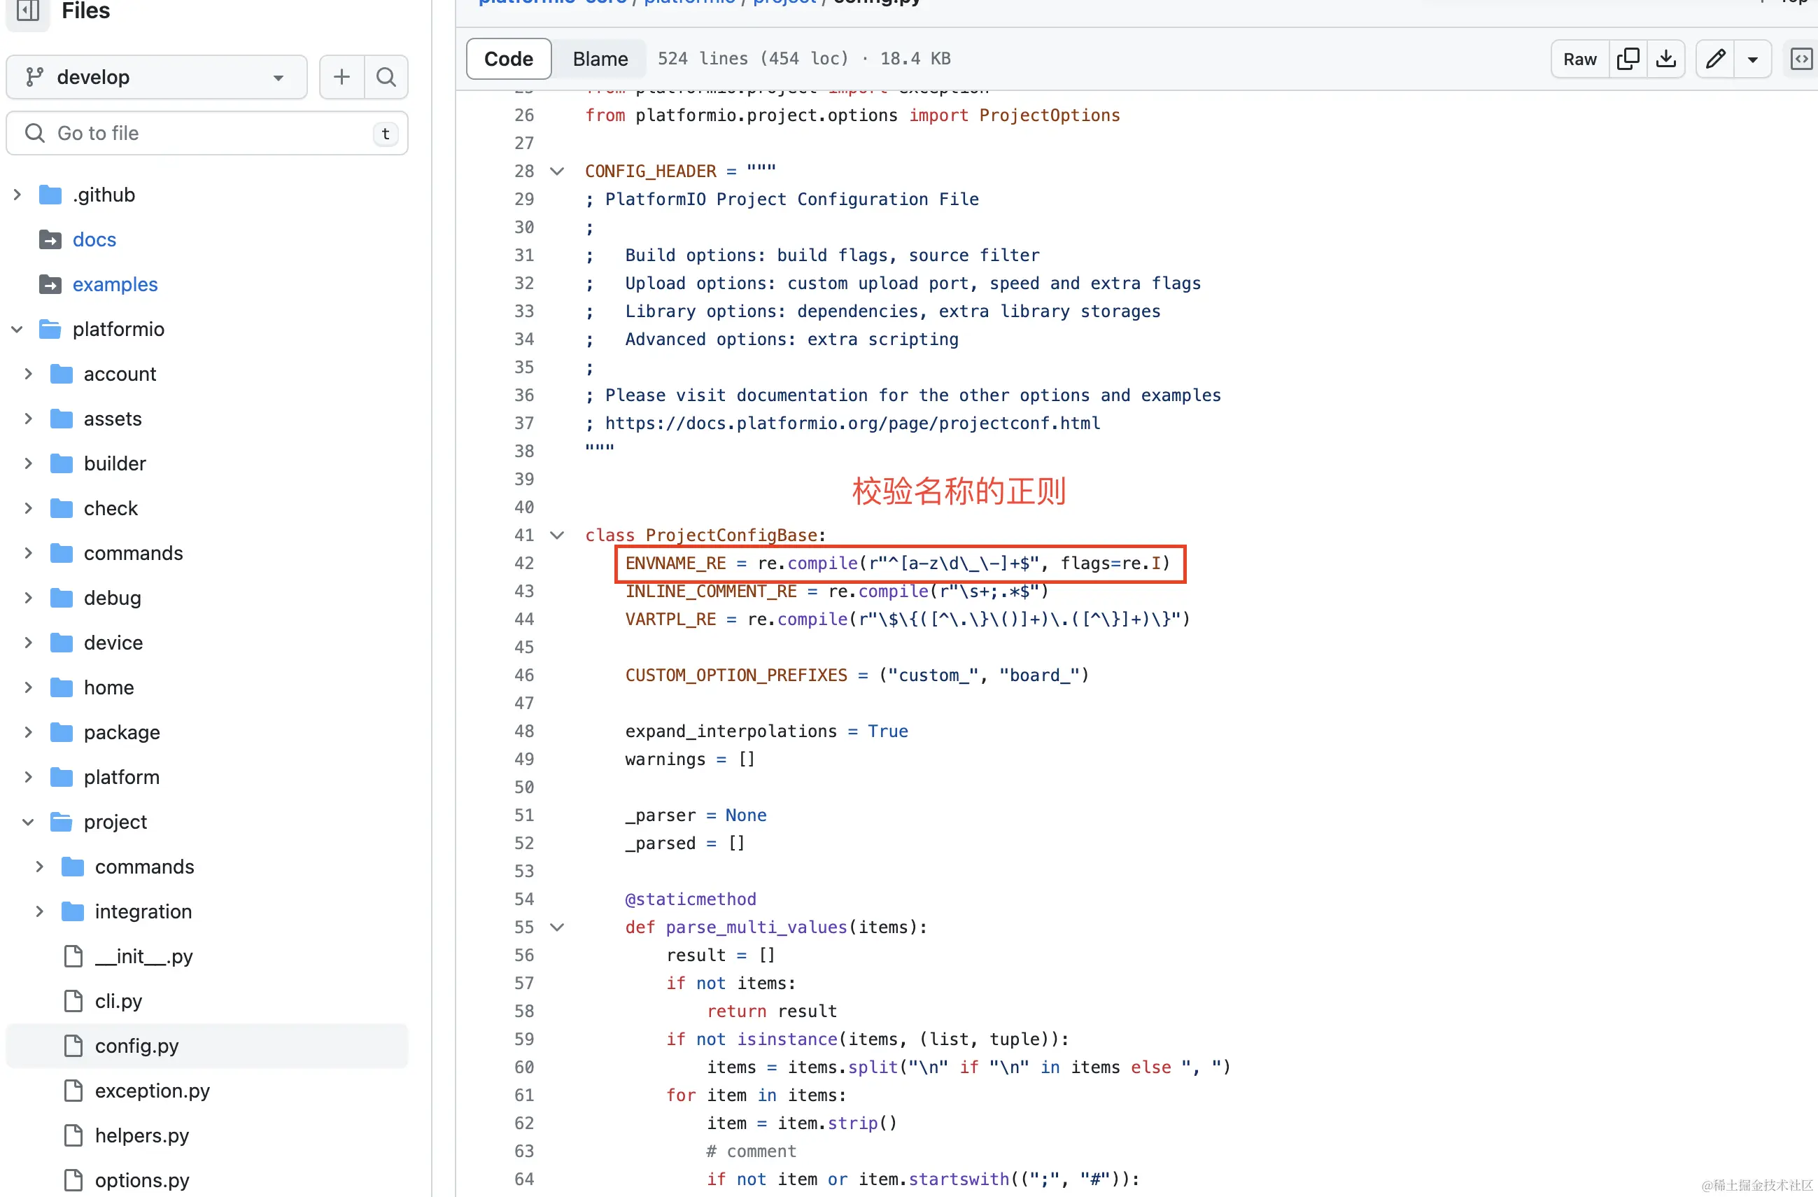Open edit options dropdown arrow
Screen dimensions: 1818x1197
(1753, 59)
